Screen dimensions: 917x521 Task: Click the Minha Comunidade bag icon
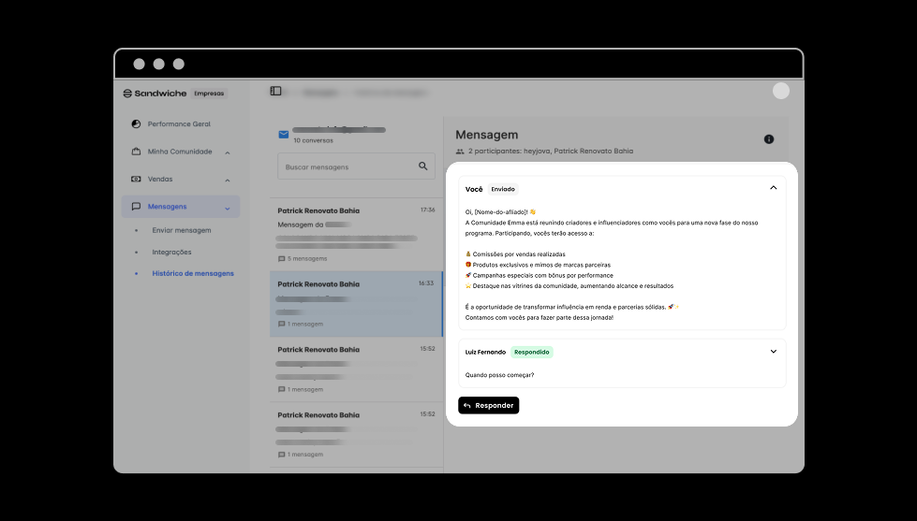coord(136,152)
